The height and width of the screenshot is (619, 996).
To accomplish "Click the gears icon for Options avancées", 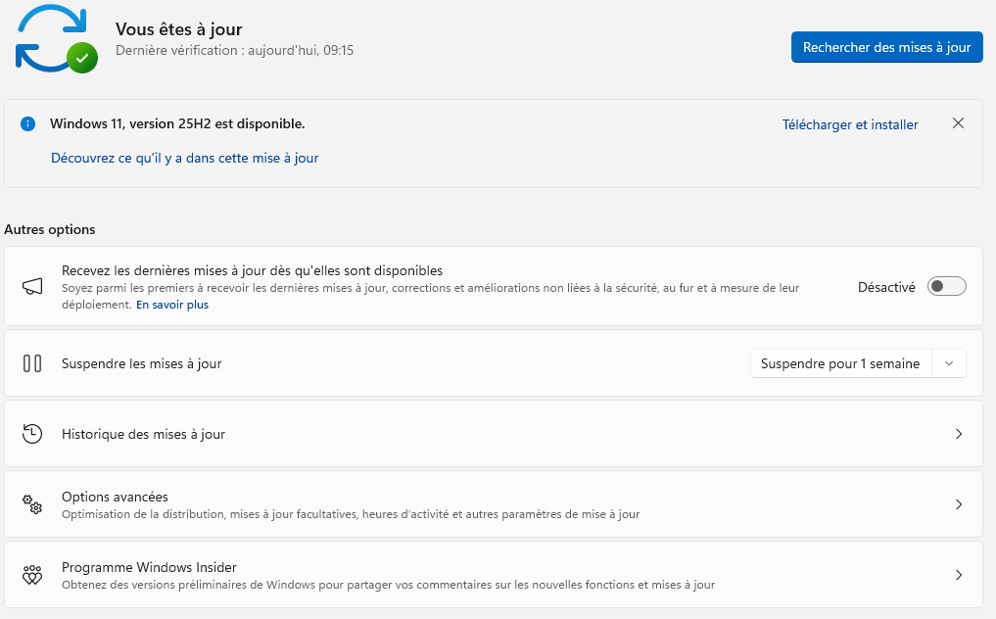I will [32, 504].
